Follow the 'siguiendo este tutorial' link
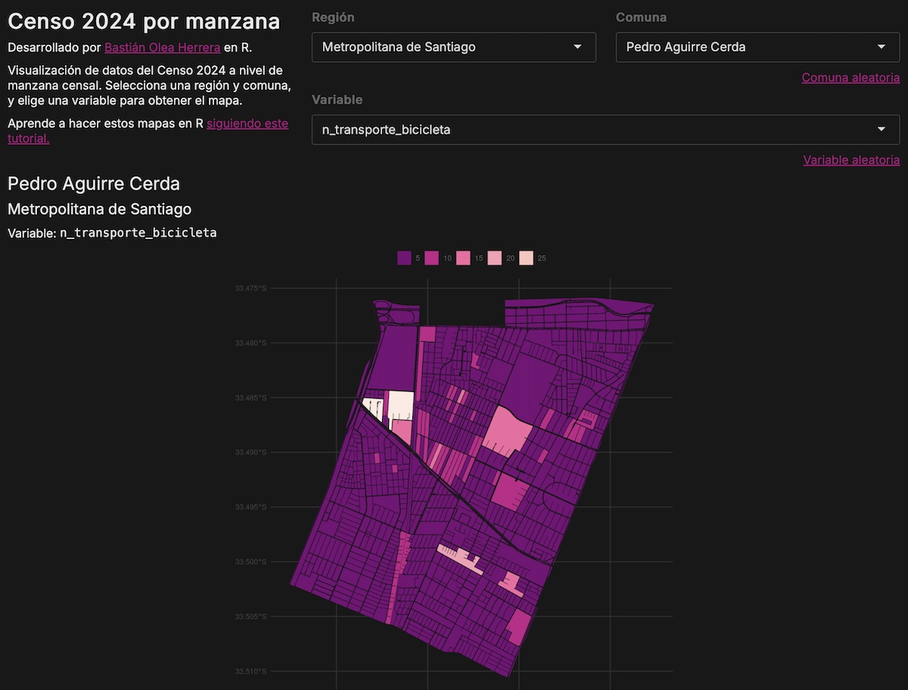908x690 pixels. [247, 123]
